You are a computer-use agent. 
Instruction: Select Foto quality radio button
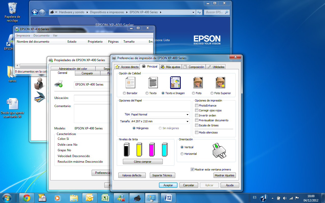193,93
